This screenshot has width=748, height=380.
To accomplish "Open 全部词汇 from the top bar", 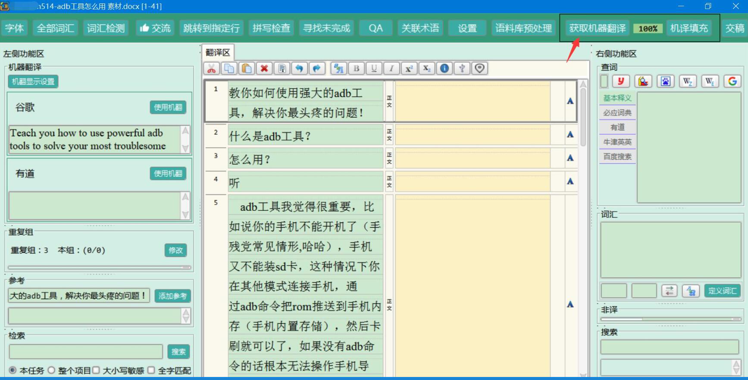I will (55, 28).
